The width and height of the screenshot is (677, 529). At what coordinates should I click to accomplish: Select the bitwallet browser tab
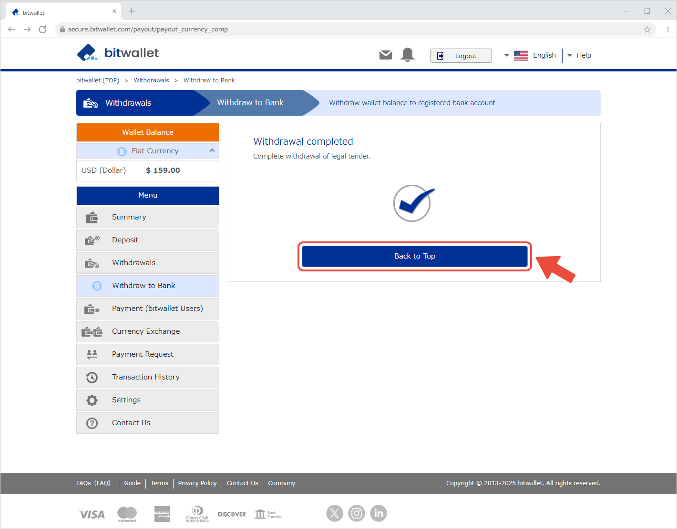coord(64,12)
